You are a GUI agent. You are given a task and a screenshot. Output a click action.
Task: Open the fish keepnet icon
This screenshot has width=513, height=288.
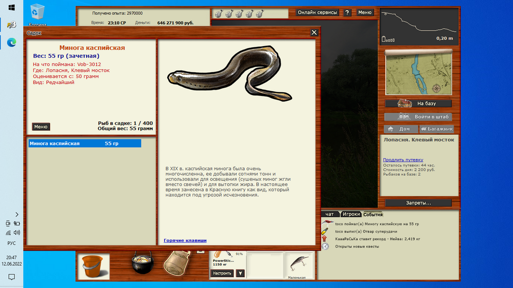177,264
